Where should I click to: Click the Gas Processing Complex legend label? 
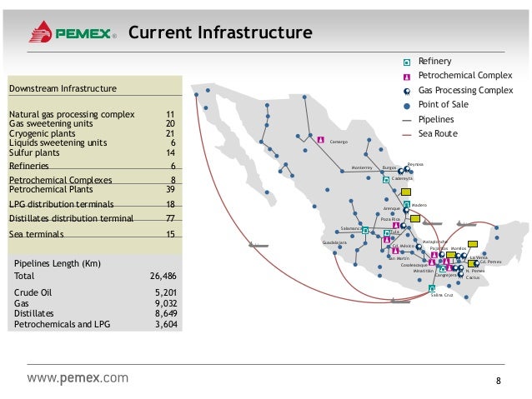tap(465, 90)
